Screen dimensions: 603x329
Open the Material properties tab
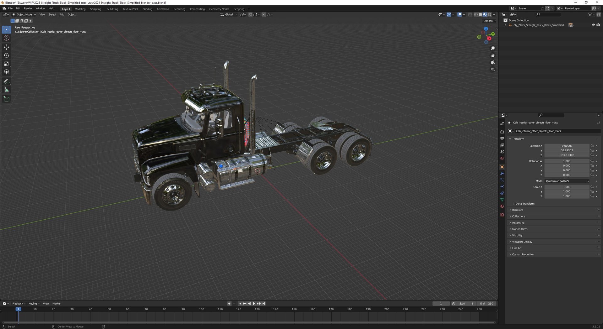502,206
